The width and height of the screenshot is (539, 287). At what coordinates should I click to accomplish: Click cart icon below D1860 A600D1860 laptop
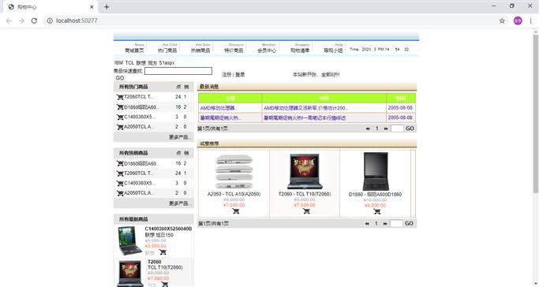click(x=377, y=211)
